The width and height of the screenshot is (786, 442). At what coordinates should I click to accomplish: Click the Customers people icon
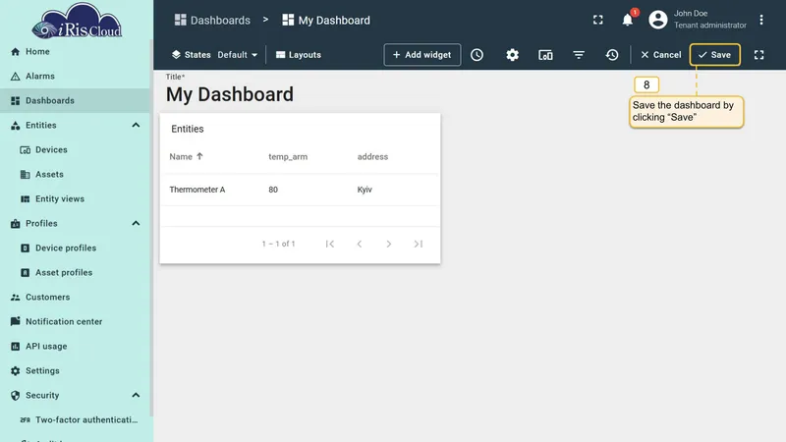point(15,298)
